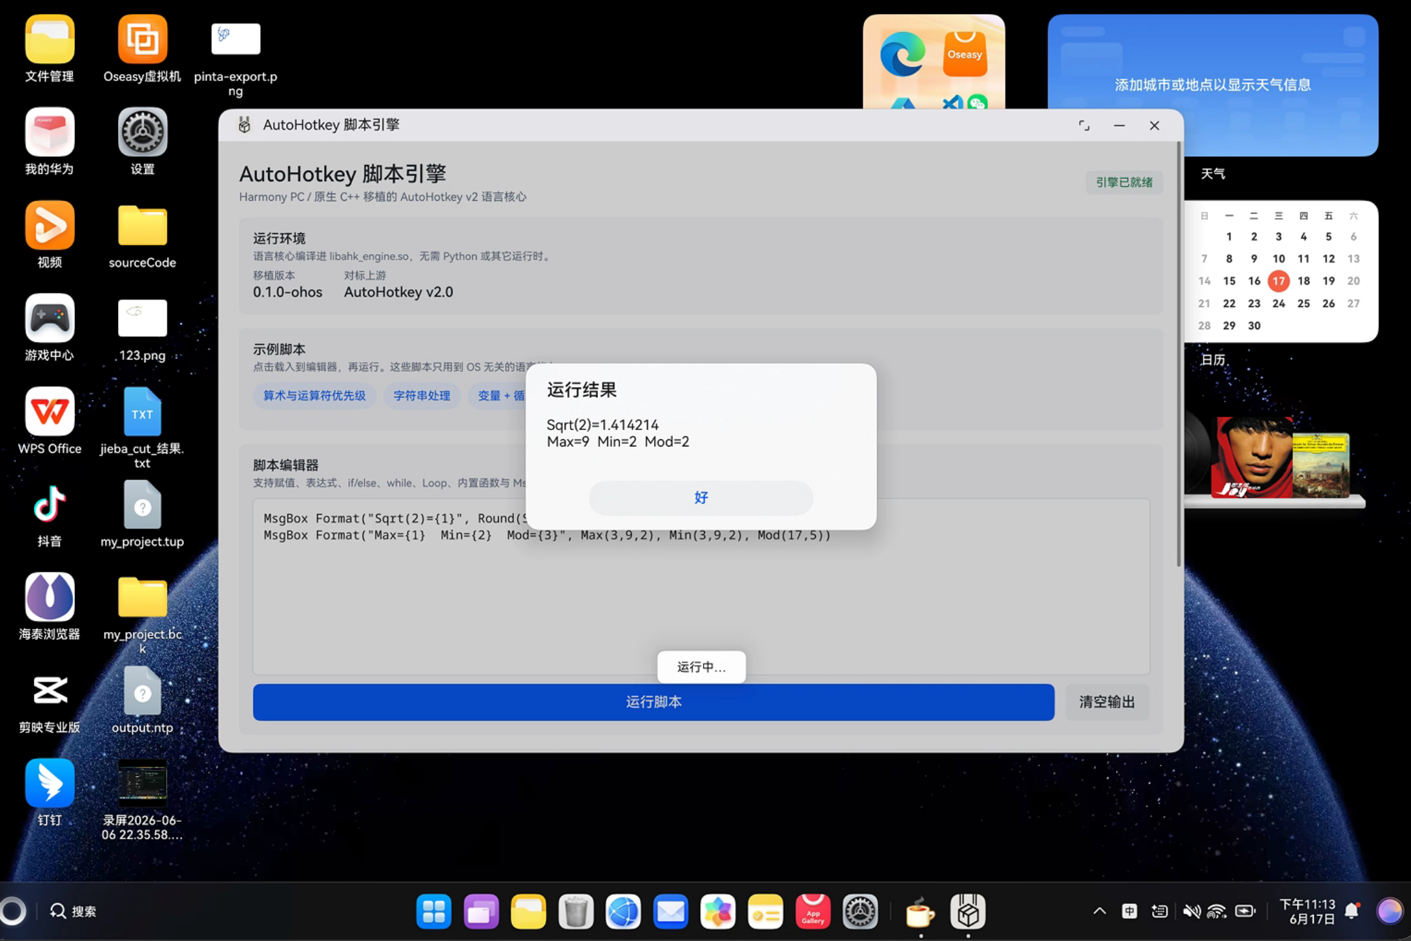This screenshot has height=941, width=1411.
Task: Select the output.ntp desktop file
Action: pyautogui.click(x=142, y=700)
